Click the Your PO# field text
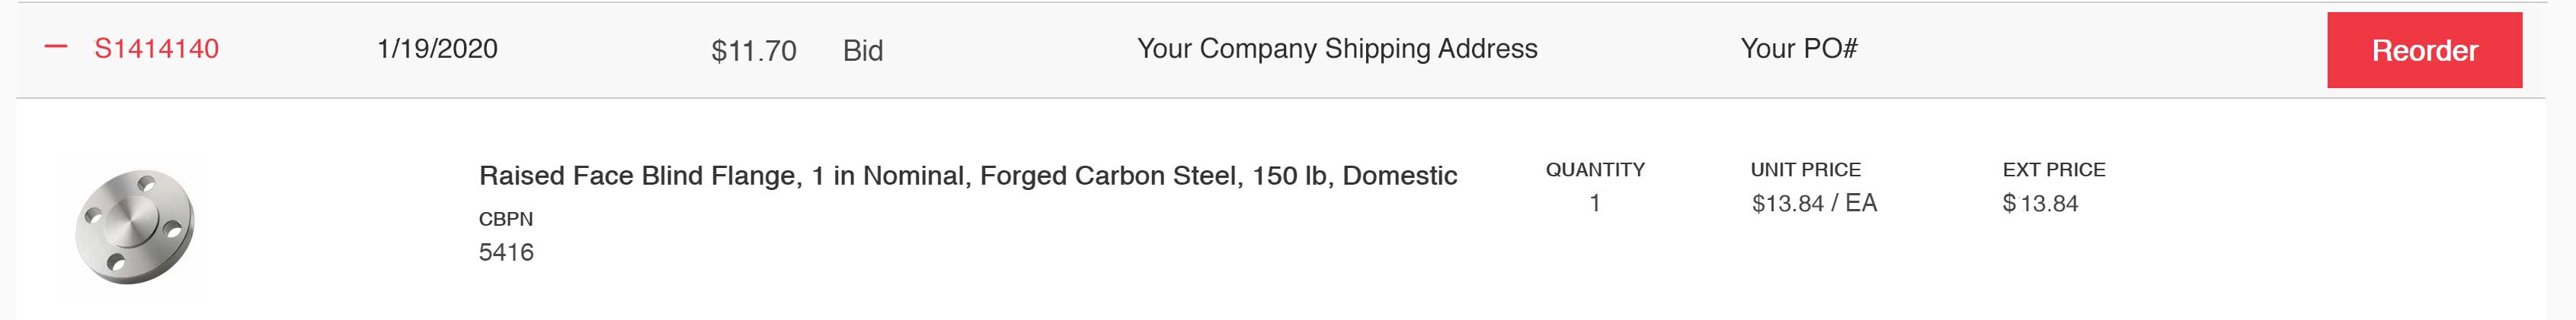 point(1798,49)
